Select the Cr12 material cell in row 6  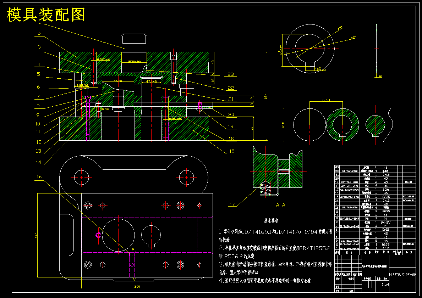pos(386,230)
